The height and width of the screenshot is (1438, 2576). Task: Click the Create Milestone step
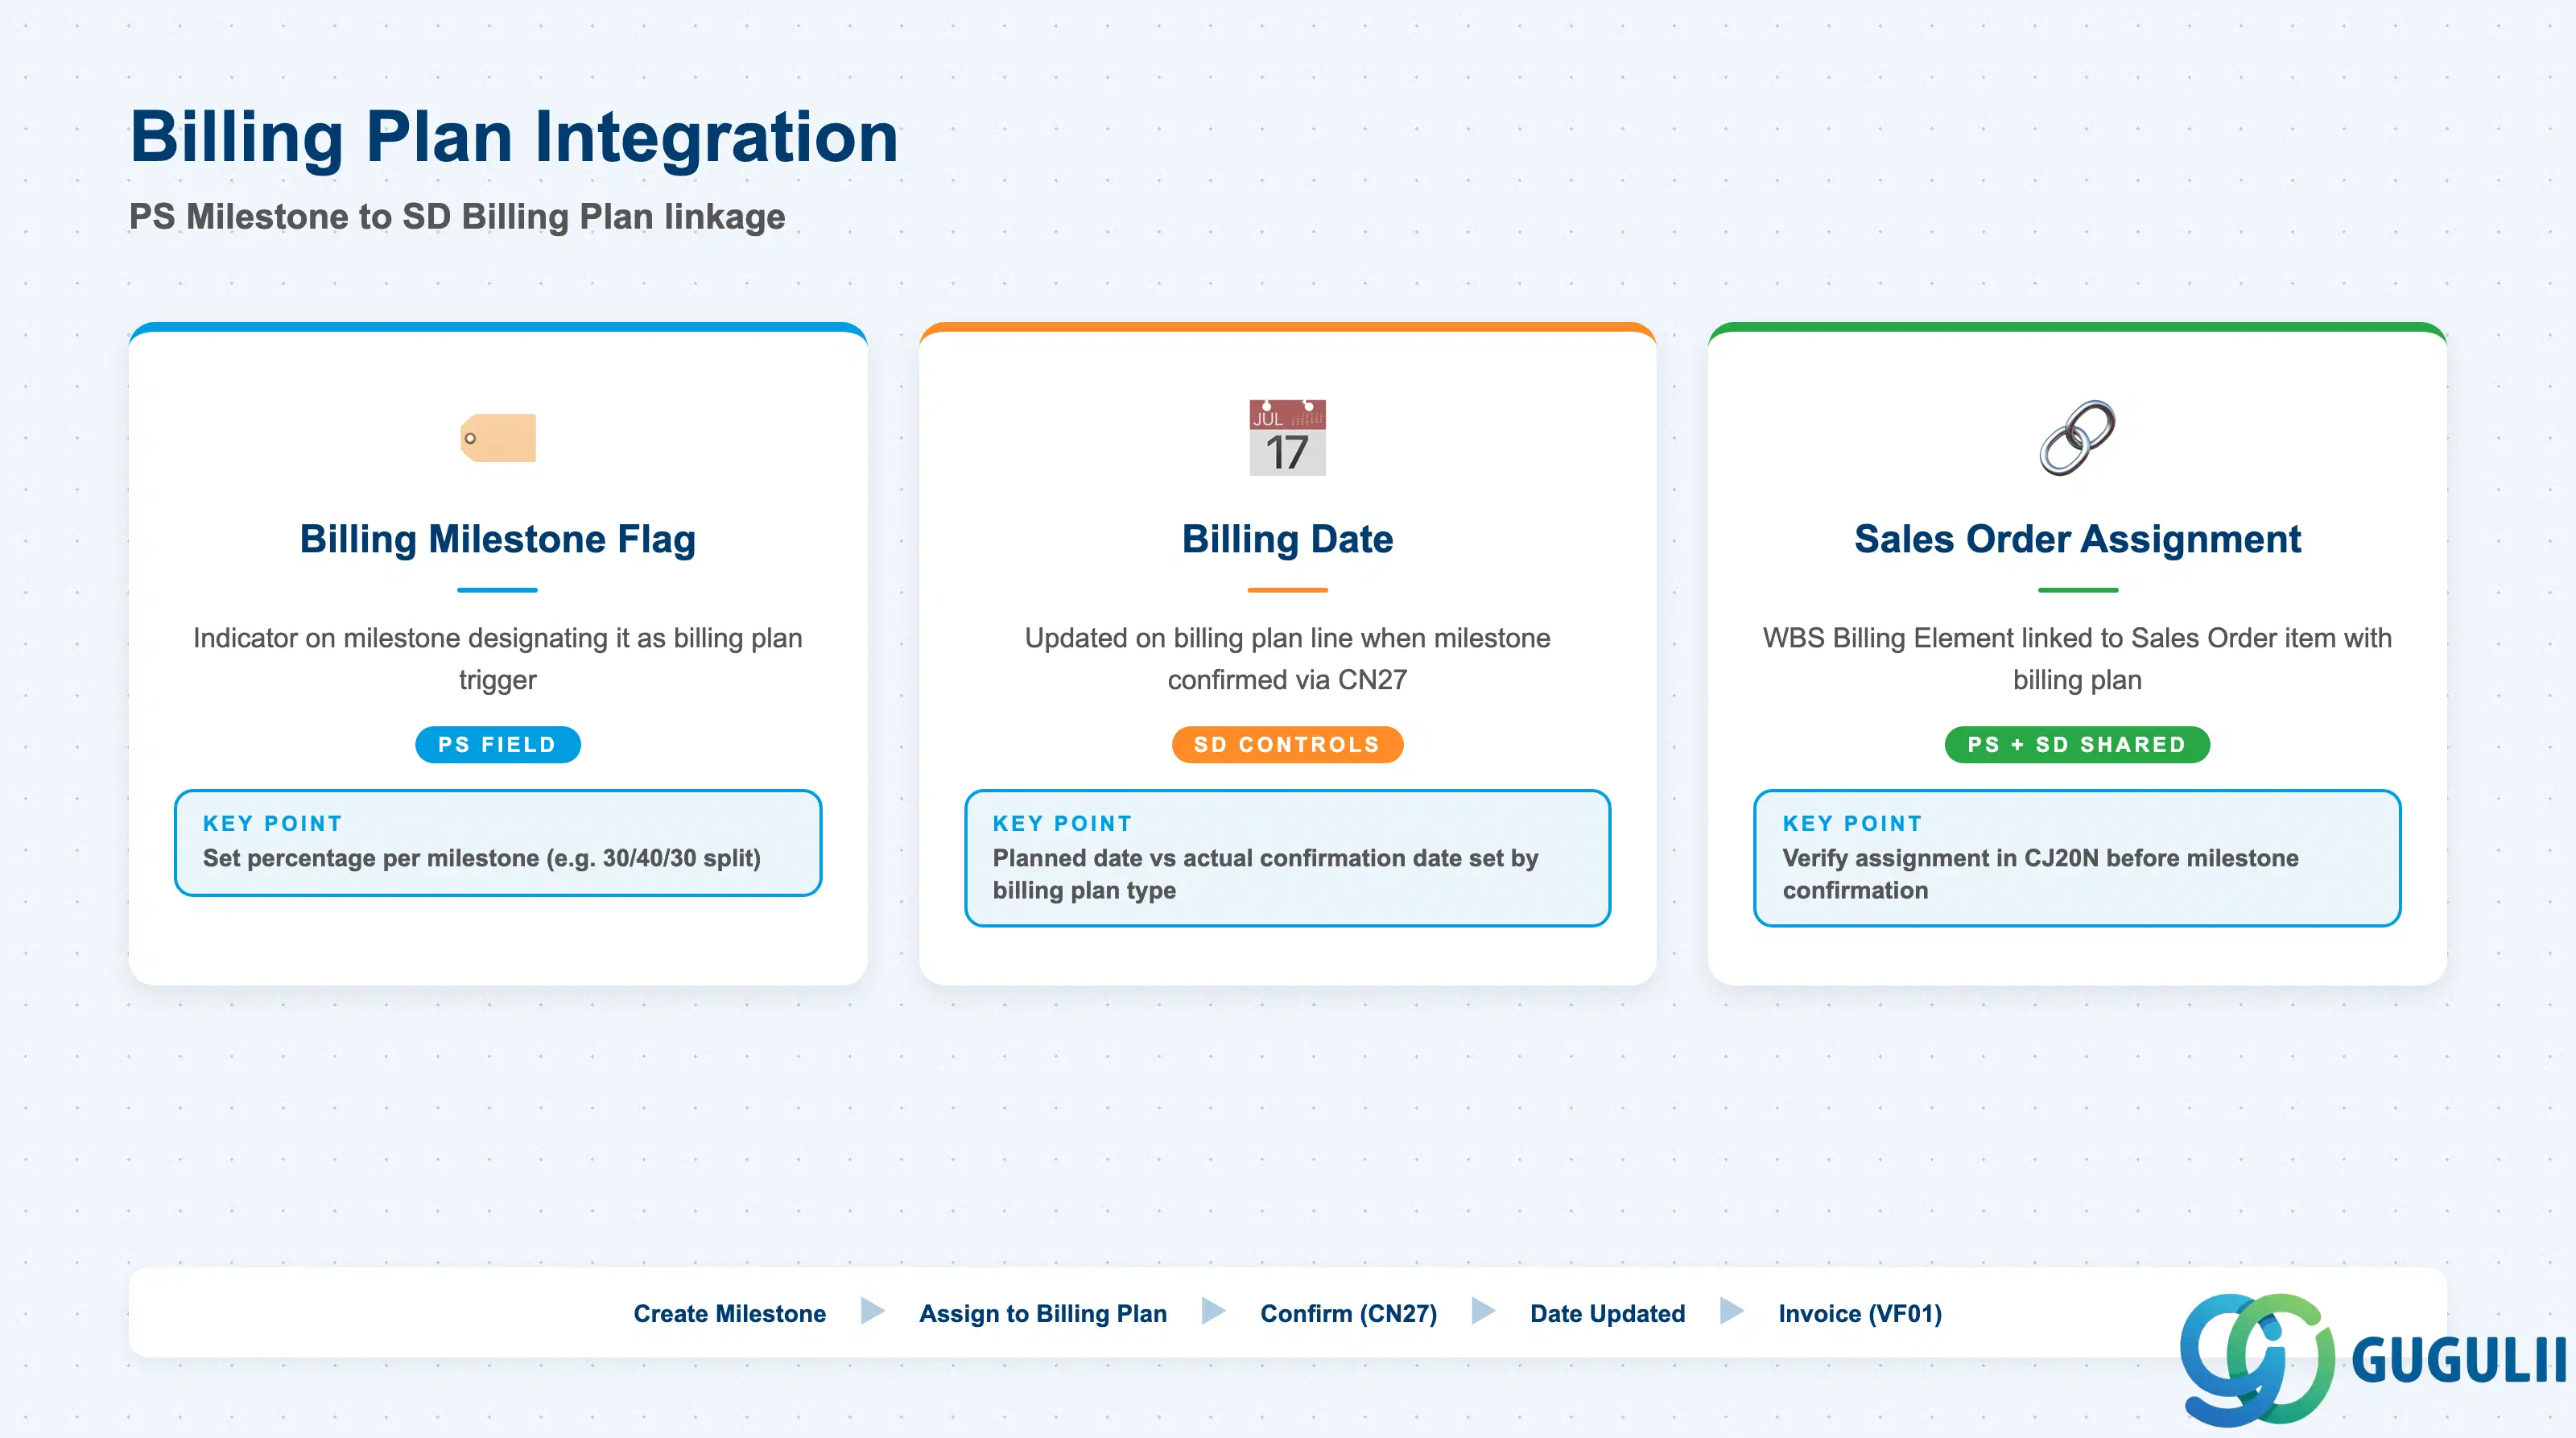point(730,1314)
